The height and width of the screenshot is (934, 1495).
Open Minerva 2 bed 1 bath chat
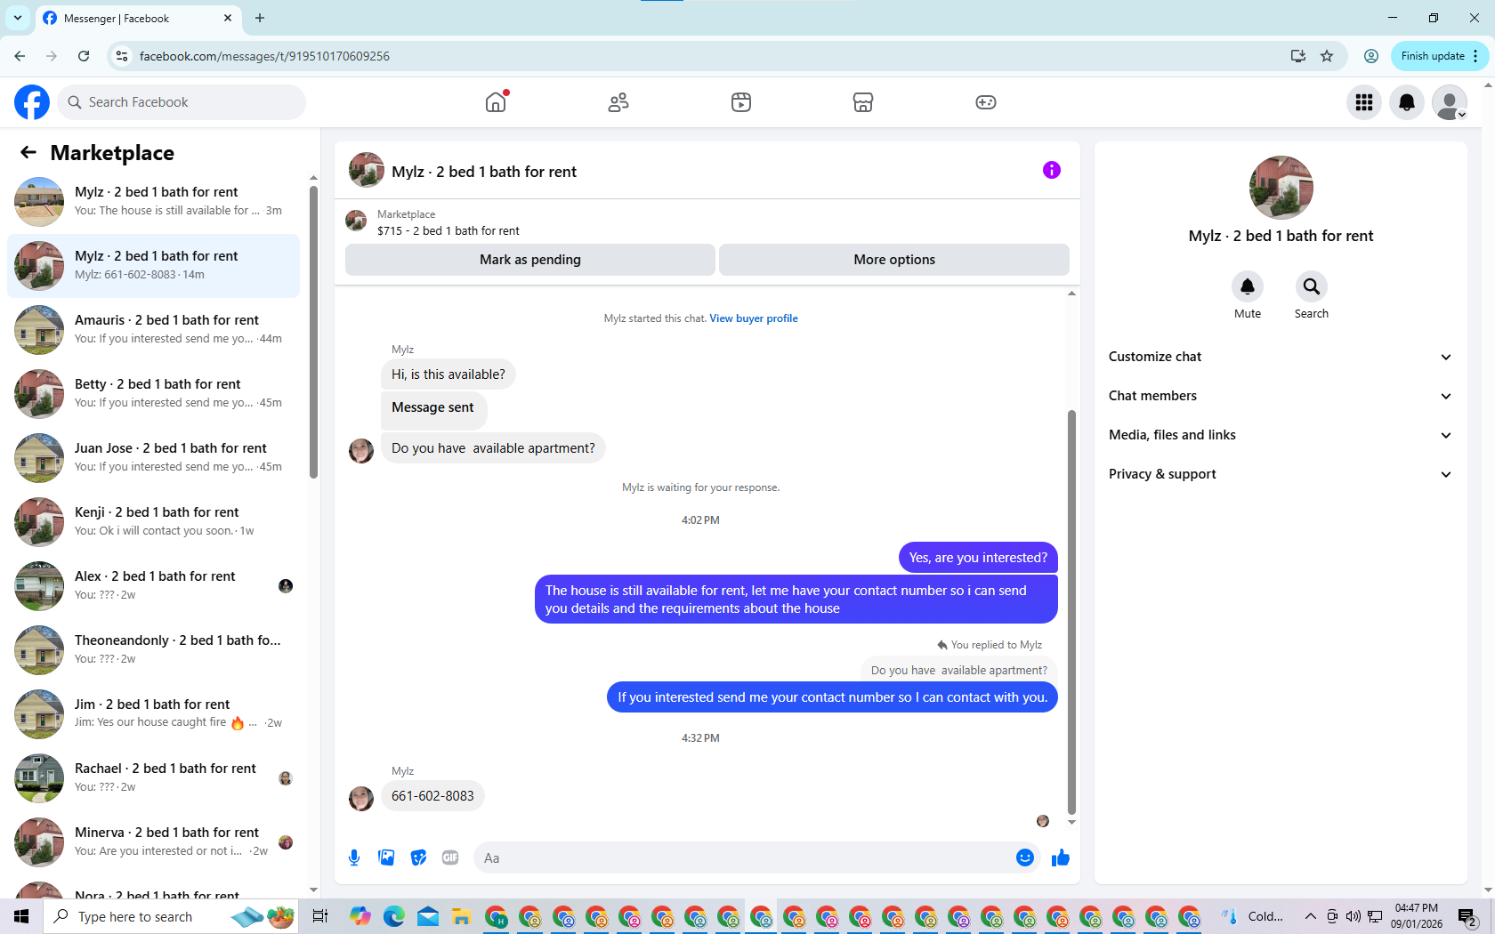[154, 842]
